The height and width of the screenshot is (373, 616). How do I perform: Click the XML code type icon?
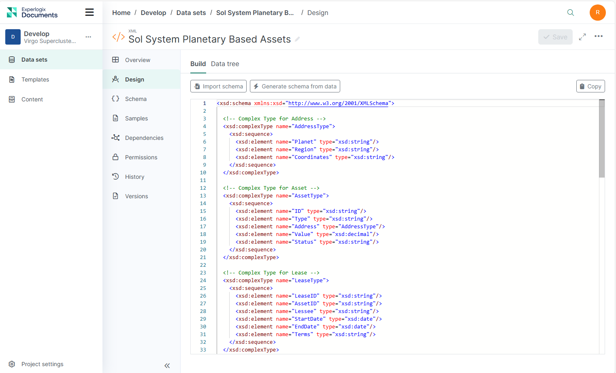(118, 37)
